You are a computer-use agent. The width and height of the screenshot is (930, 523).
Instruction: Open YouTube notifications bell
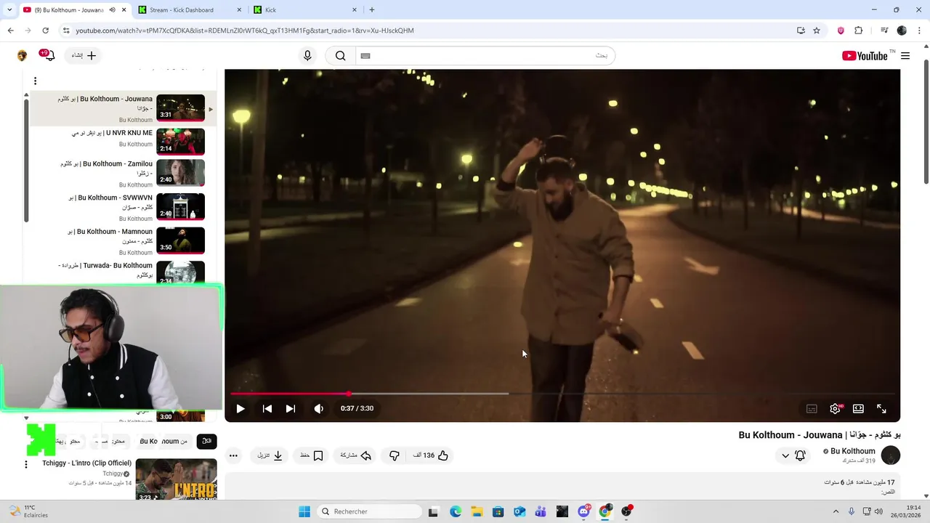pyautogui.click(x=48, y=56)
